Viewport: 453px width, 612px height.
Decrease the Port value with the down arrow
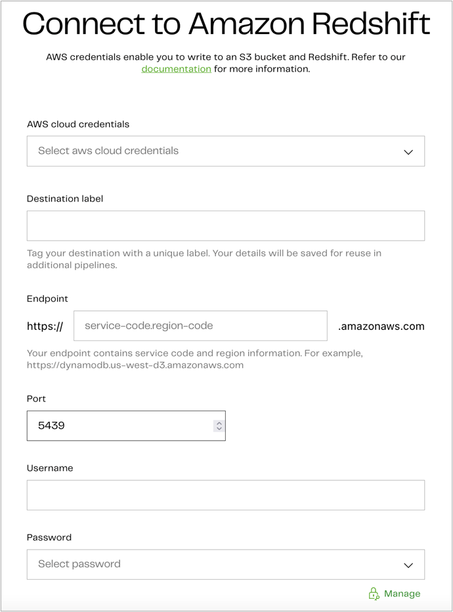coord(219,430)
